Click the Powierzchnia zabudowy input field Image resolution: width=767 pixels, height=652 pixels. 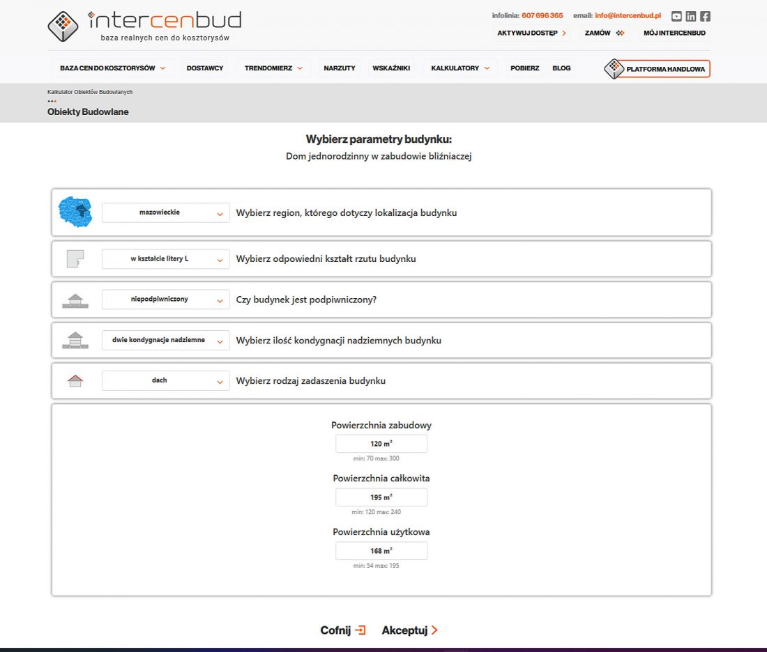point(381,444)
